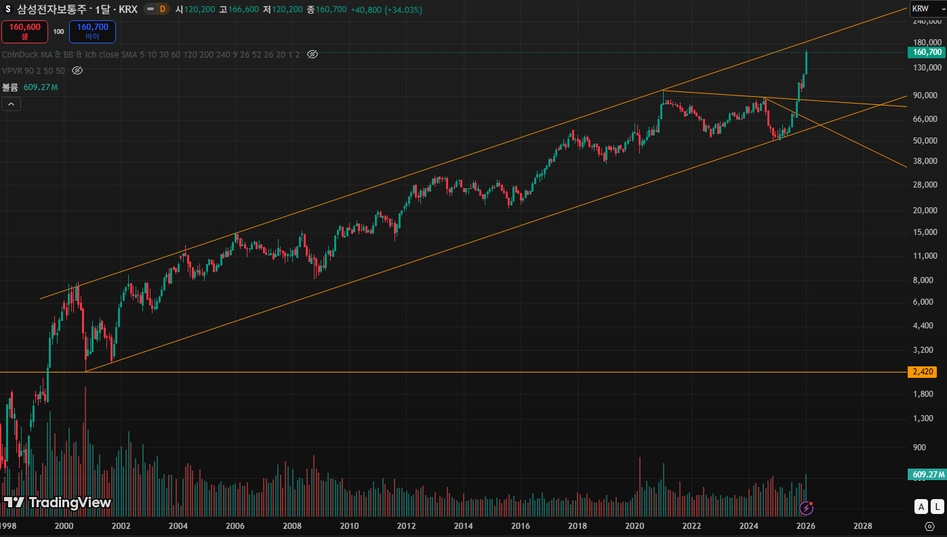Screen dimensions: 947x537
Task: Click the current price label 160,700 on price axis
Action: (x=927, y=52)
